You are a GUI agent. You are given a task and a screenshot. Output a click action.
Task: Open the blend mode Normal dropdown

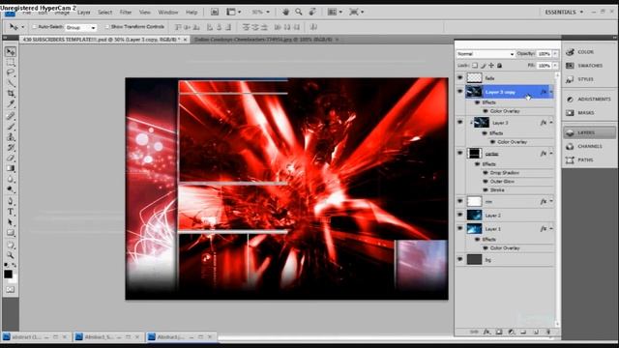[486, 54]
